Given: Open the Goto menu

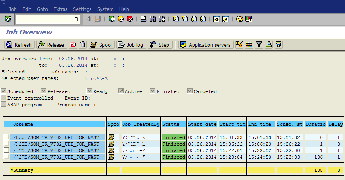Looking at the screenshot, I should pyautogui.click(x=42, y=9).
